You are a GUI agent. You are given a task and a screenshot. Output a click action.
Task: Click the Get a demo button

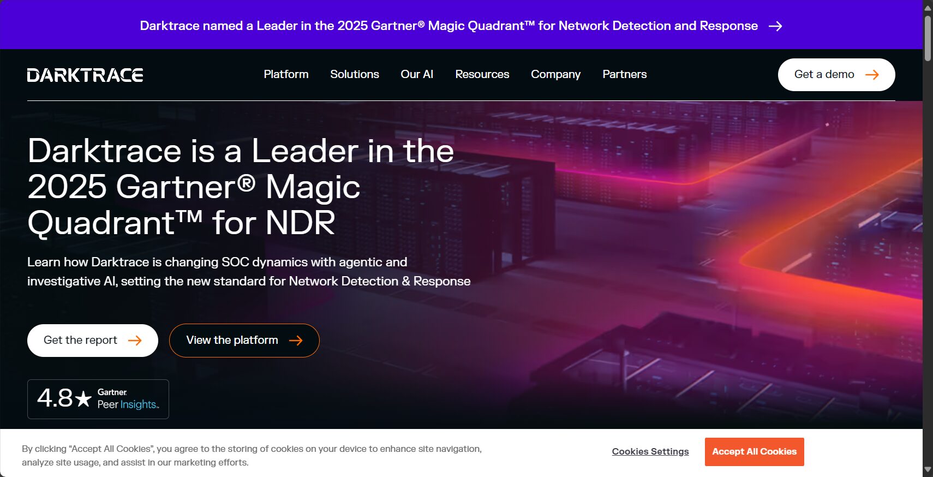pos(836,75)
